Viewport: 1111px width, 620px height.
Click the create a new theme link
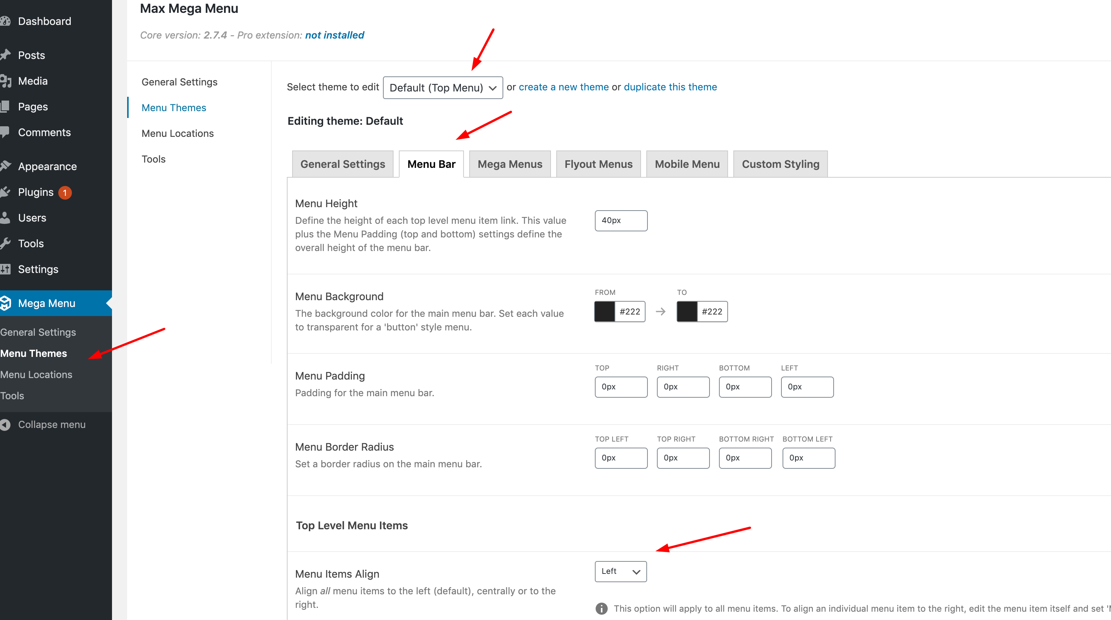coord(564,87)
